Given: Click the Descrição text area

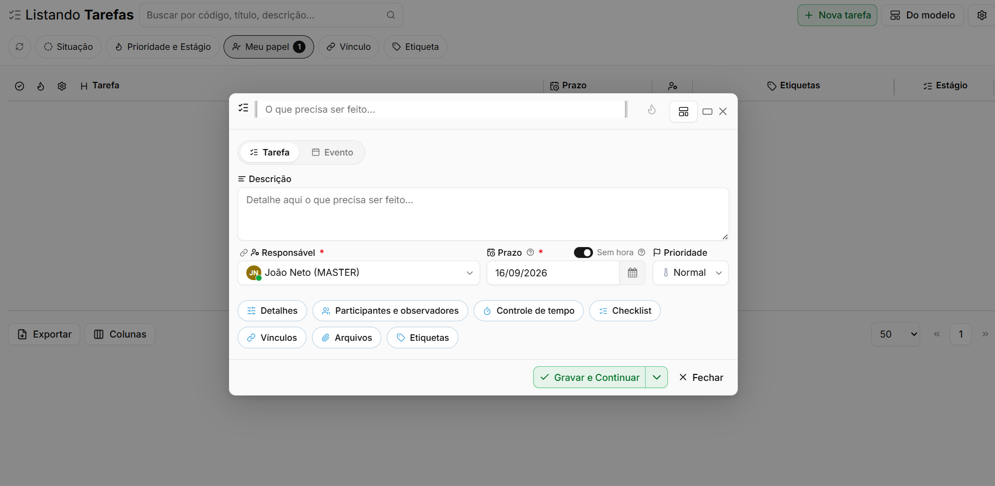Looking at the screenshot, I should (x=483, y=214).
